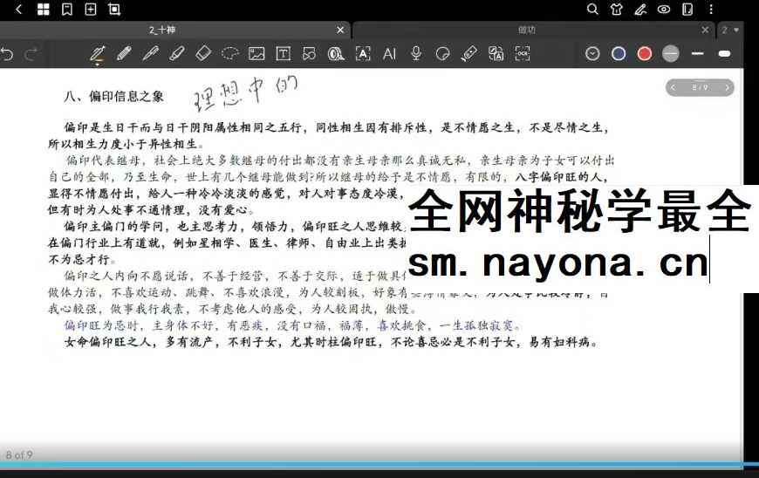
Task: Click the heading 八、偏印信息之象
Action: tap(113, 96)
